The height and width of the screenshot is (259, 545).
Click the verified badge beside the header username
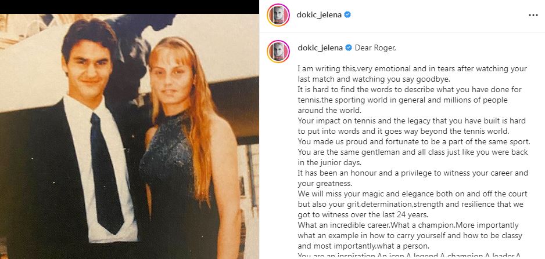347,15
